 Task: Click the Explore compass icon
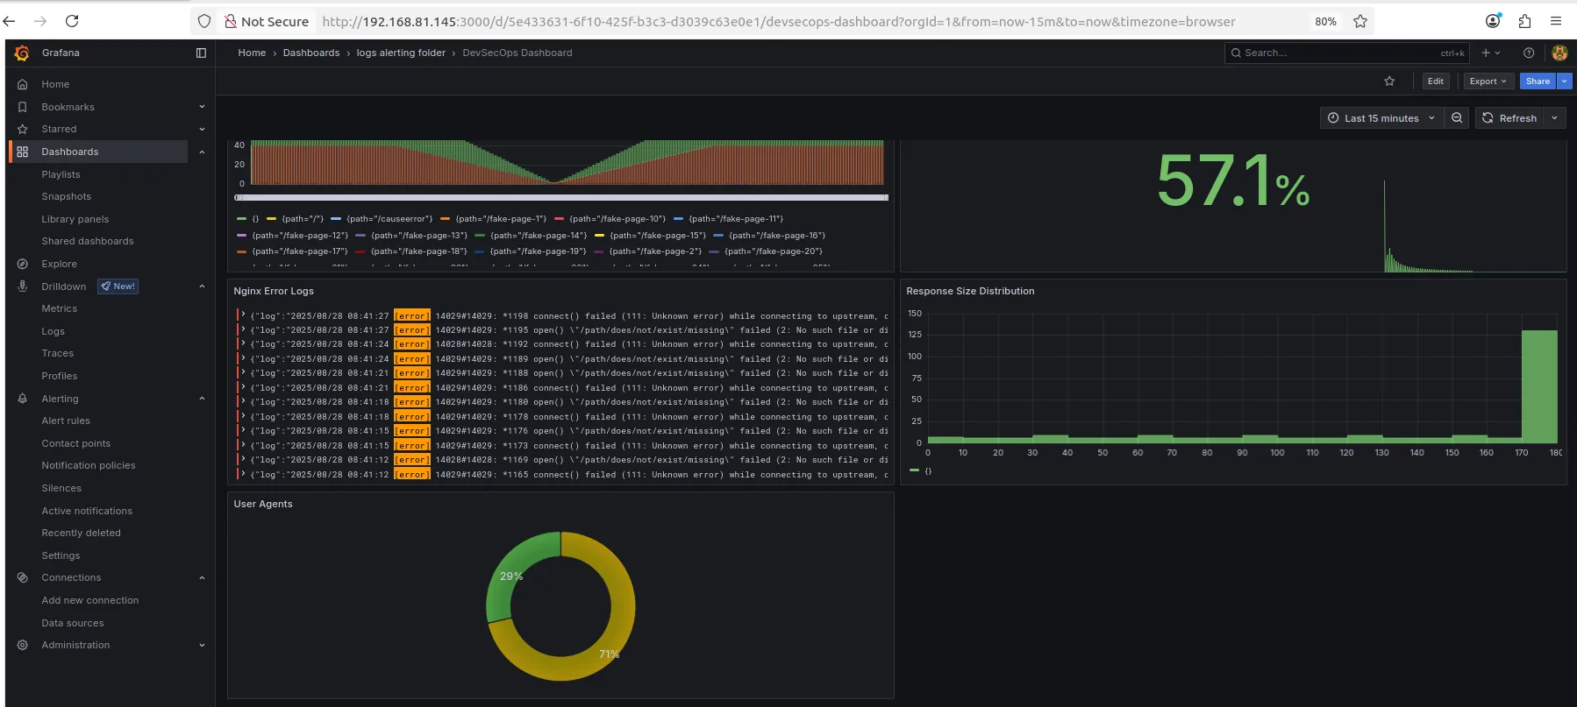[x=23, y=264]
